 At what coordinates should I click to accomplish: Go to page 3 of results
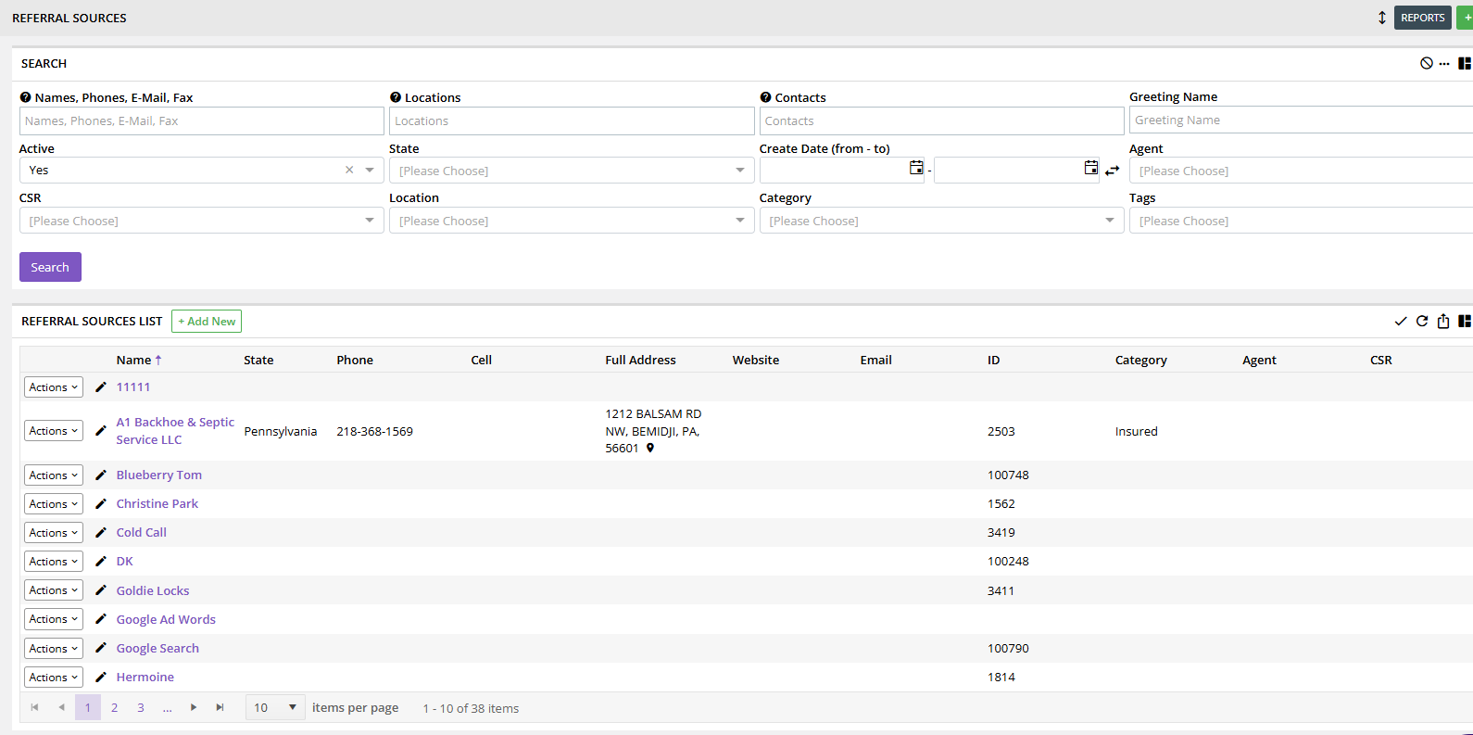[141, 707]
